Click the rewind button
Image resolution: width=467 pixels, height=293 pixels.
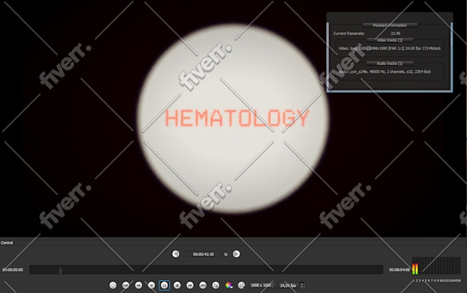pyautogui.click(x=139, y=285)
